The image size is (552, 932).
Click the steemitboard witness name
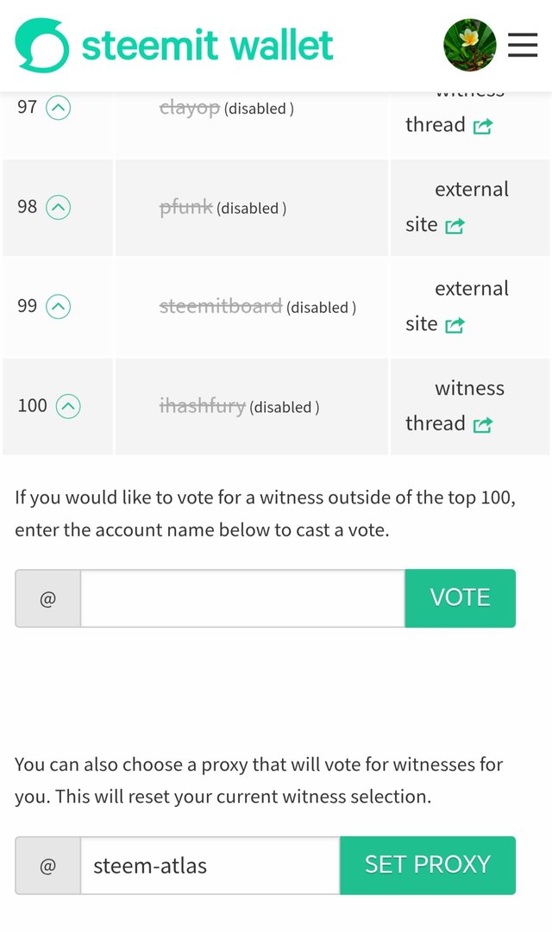221,307
